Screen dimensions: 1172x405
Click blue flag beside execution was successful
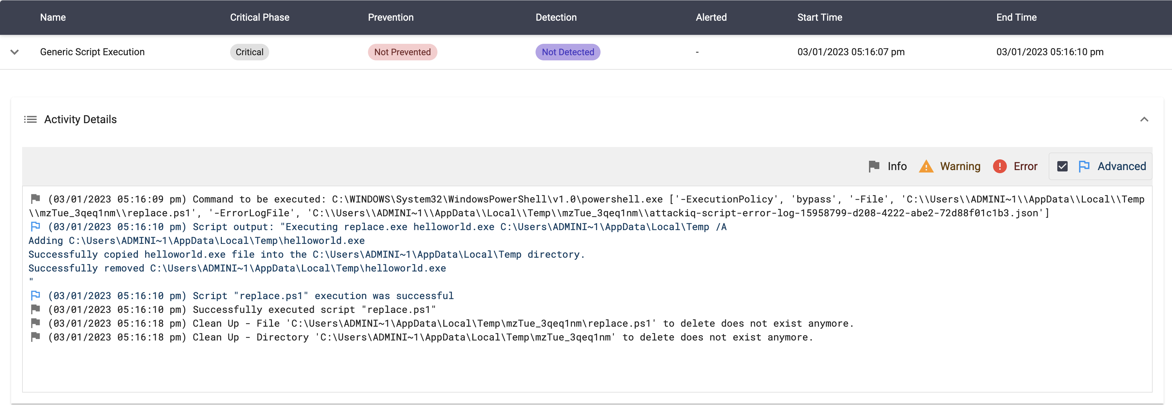pos(36,296)
